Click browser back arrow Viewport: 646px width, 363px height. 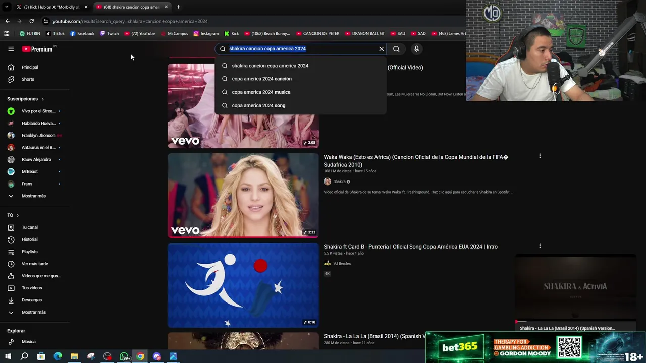[x=7, y=21]
